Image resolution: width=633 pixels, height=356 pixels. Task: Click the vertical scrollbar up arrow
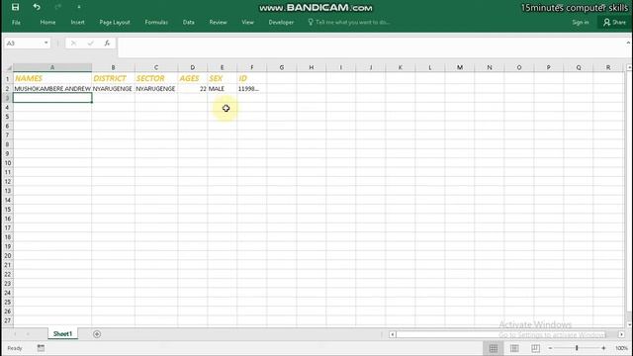(629, 67)
